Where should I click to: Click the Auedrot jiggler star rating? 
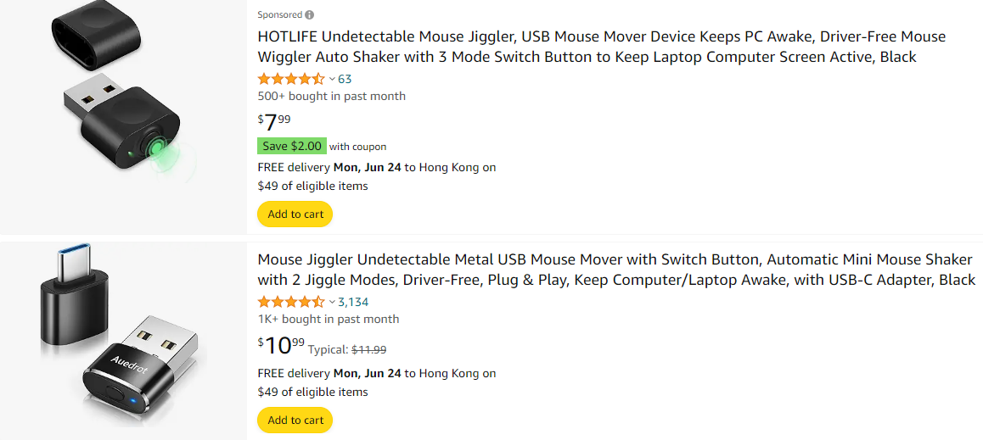tap(290, 302)
